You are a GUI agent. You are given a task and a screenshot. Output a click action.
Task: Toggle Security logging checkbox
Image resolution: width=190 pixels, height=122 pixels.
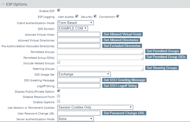coord(95,16)
